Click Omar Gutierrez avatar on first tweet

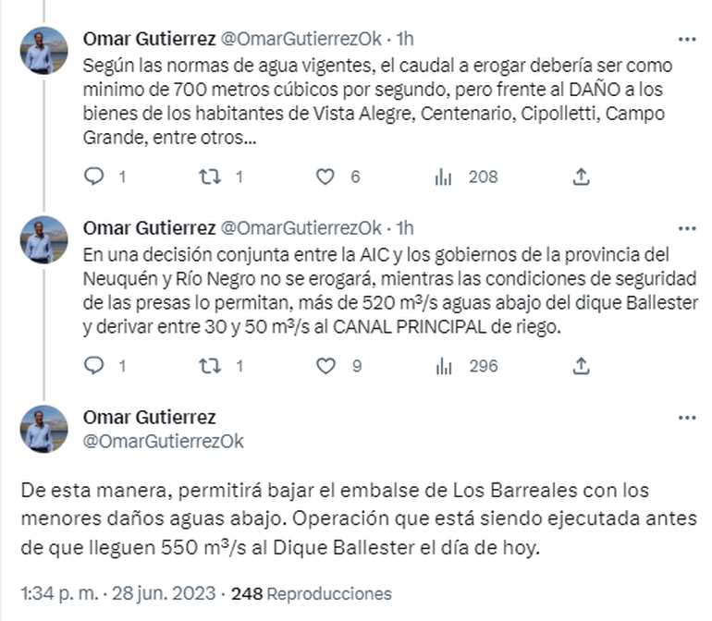[44, 51]
